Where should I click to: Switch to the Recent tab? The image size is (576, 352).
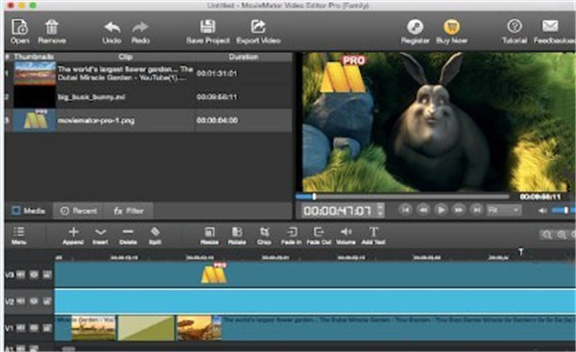pos(79,211)
